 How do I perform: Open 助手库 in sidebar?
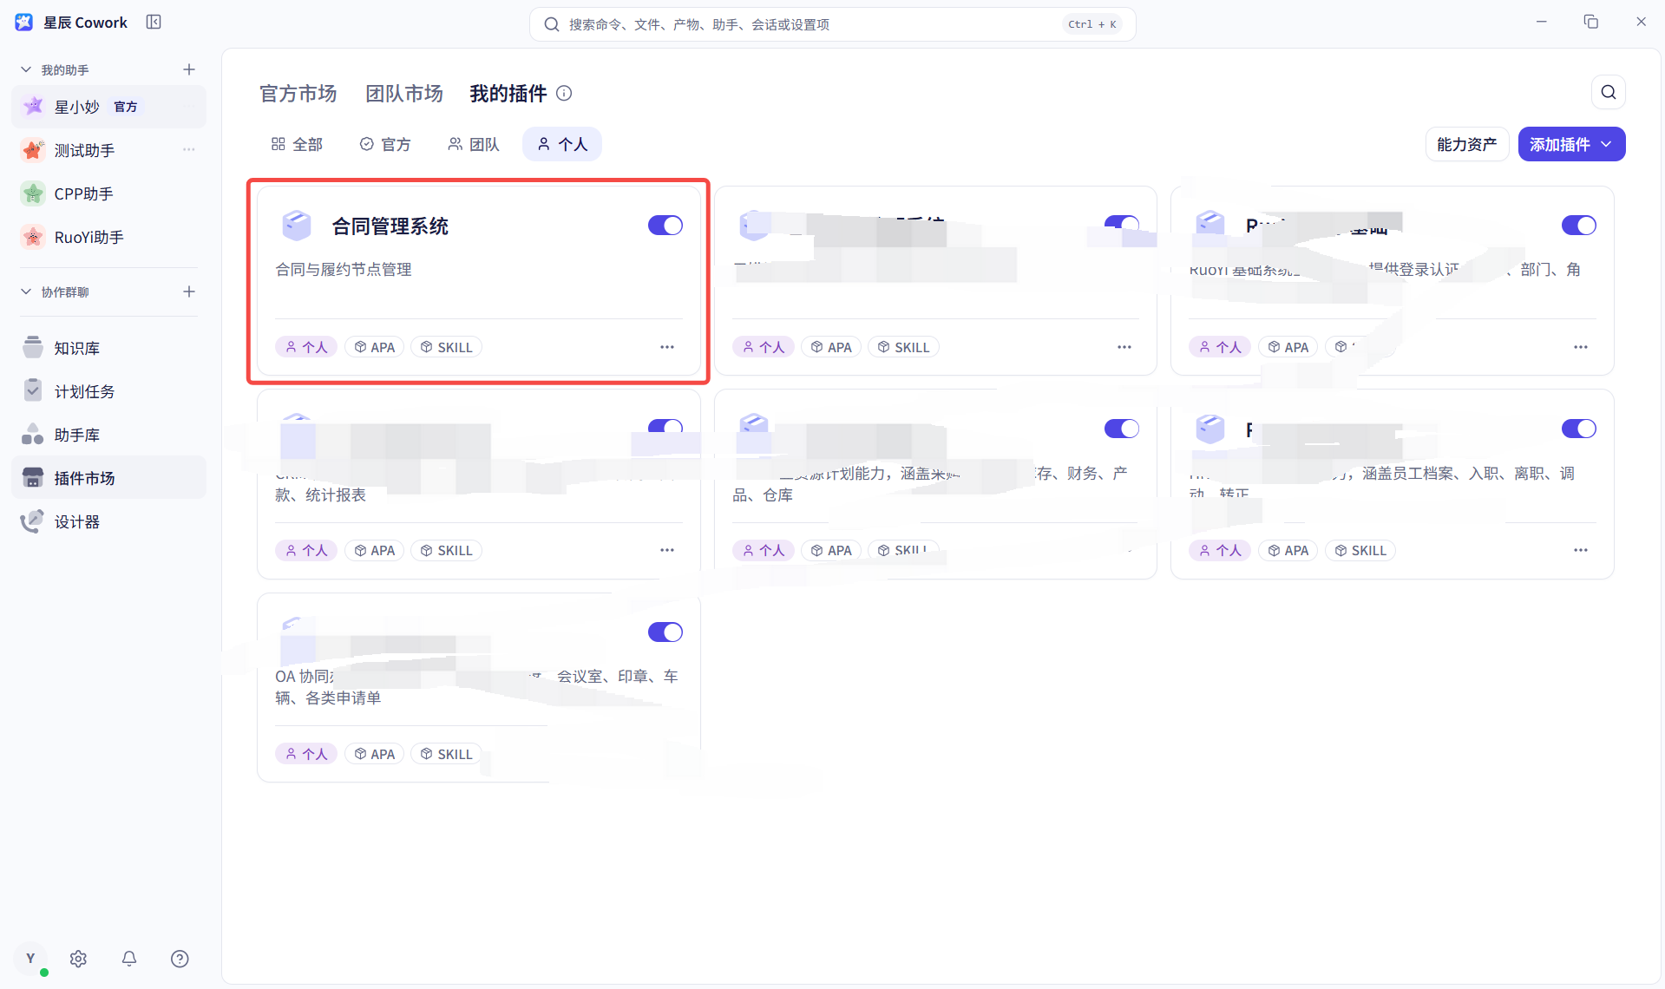pyautogui.click(x=108, y=435)
